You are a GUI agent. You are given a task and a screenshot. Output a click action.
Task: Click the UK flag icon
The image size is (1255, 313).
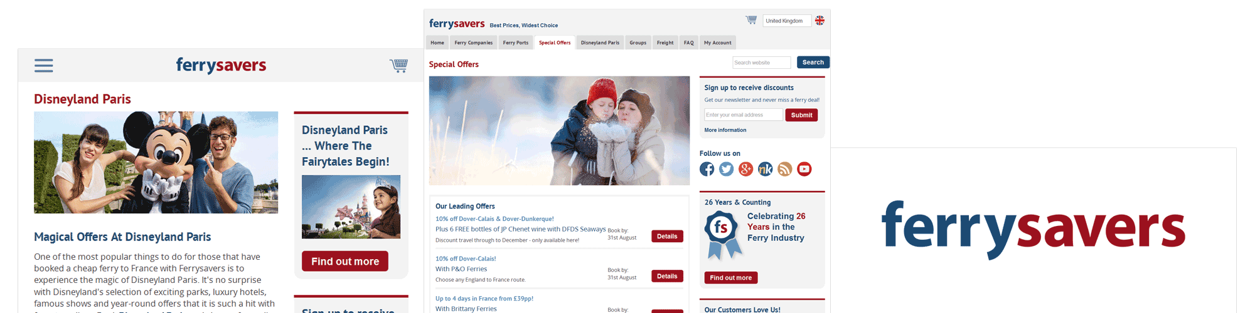(820, 21)
